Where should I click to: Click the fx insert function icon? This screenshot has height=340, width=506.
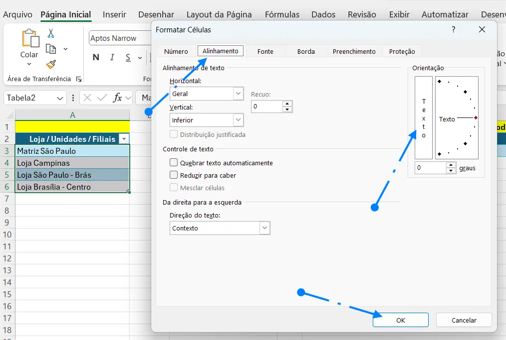(118, 98)
